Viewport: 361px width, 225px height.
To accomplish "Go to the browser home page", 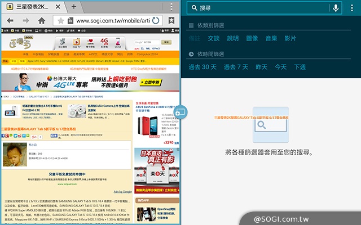I will (42, 20).
